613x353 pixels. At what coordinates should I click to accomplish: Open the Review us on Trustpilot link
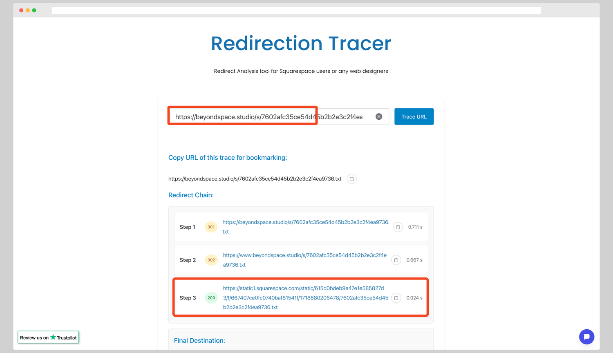coord(48,337)
